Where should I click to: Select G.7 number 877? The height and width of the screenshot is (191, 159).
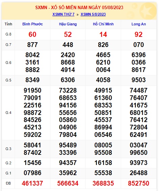tap(32, 45)
